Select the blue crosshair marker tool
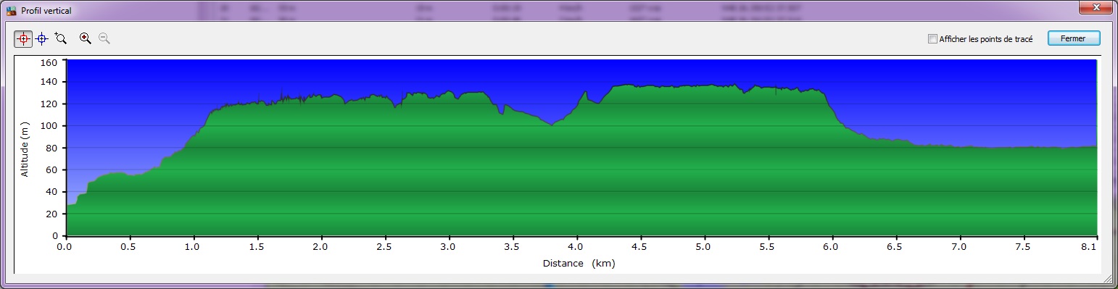 click(42, 39)
